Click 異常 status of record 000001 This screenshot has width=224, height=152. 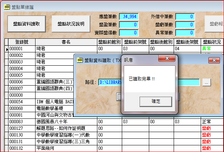207,49
